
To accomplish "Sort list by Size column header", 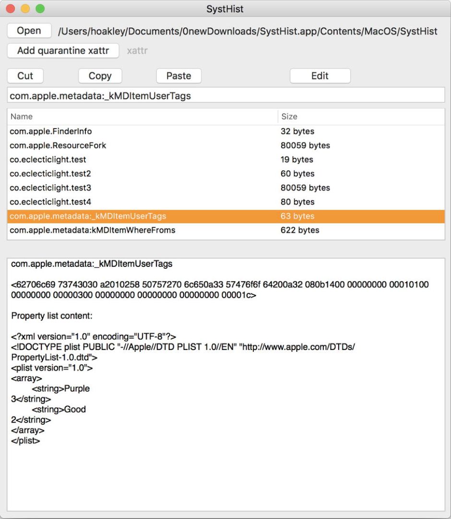I will click(x=361, y=117).
